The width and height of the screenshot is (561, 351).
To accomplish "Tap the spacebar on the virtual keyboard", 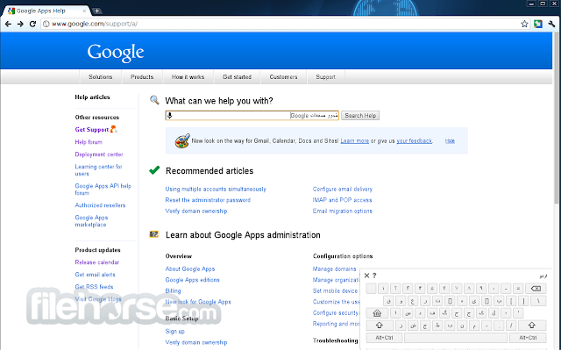I will tap(456, 338).
